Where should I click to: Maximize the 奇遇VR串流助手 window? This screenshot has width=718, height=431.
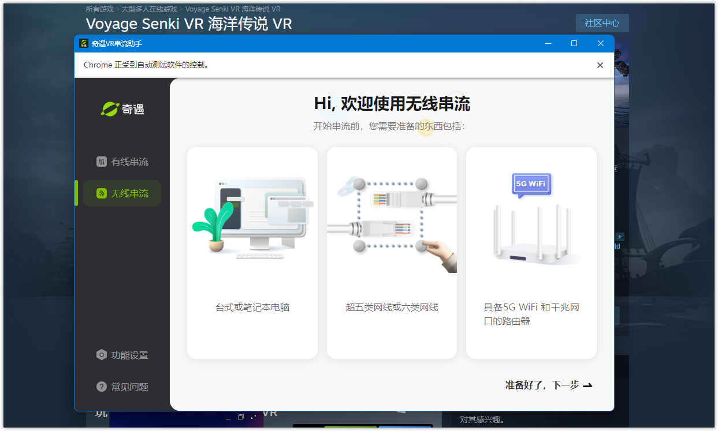coord(574,43)
